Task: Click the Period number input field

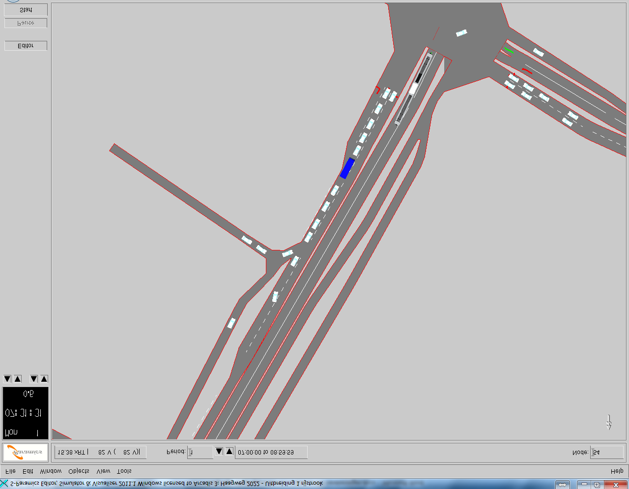Action: point(200,452)
